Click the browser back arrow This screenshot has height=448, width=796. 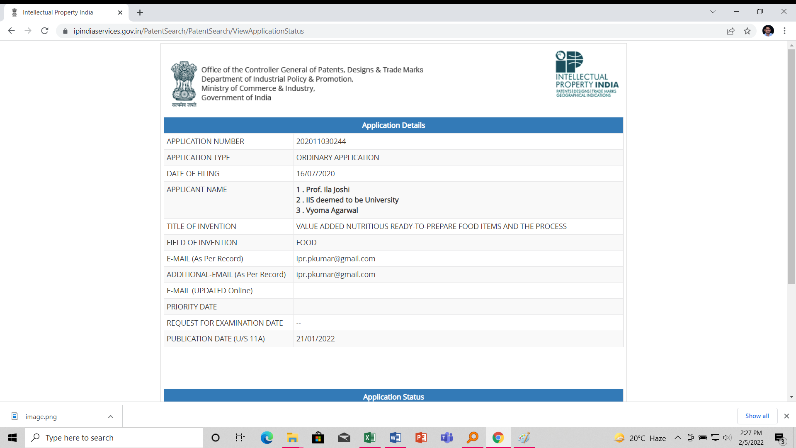click(11, 31)
